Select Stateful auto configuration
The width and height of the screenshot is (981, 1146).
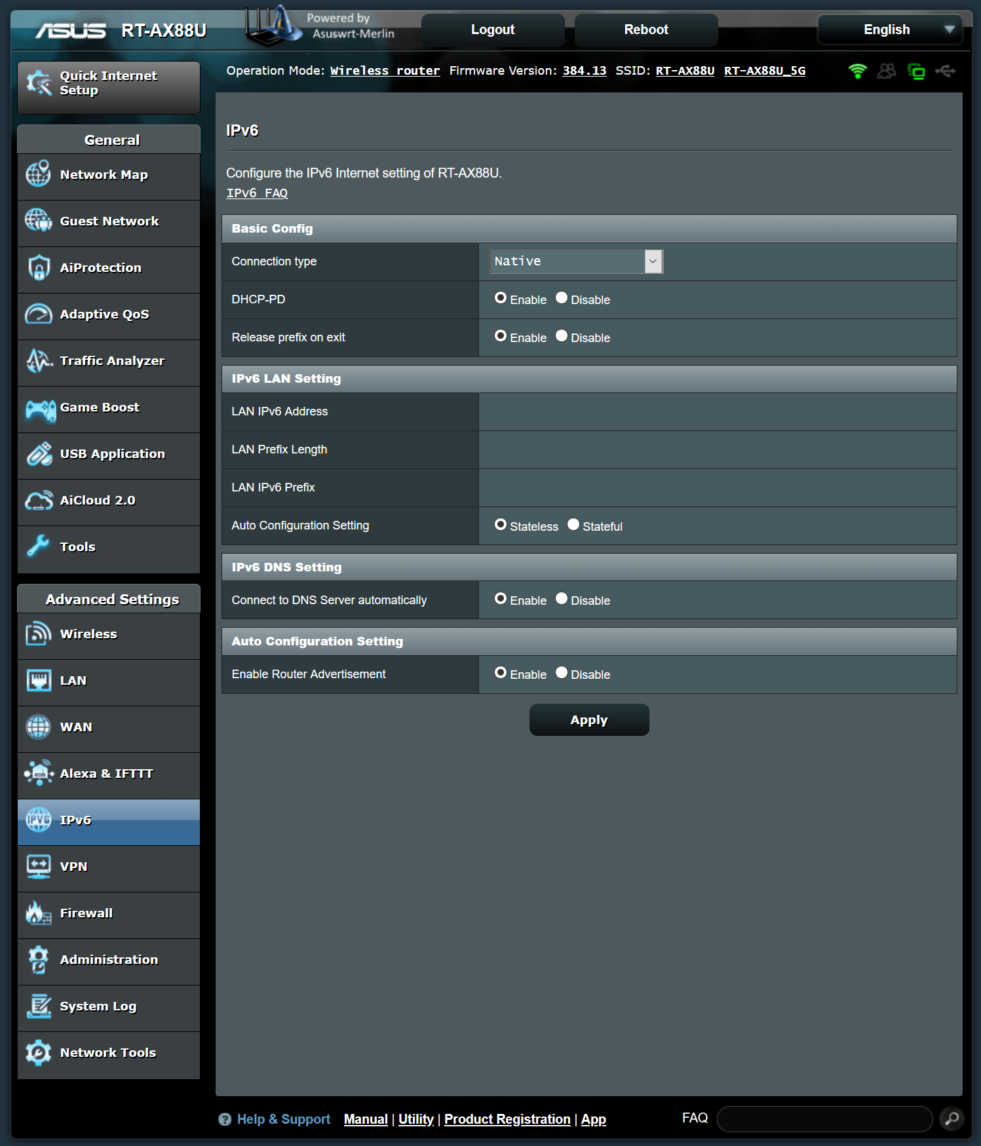pyautogui.click(x=573, y=525)
